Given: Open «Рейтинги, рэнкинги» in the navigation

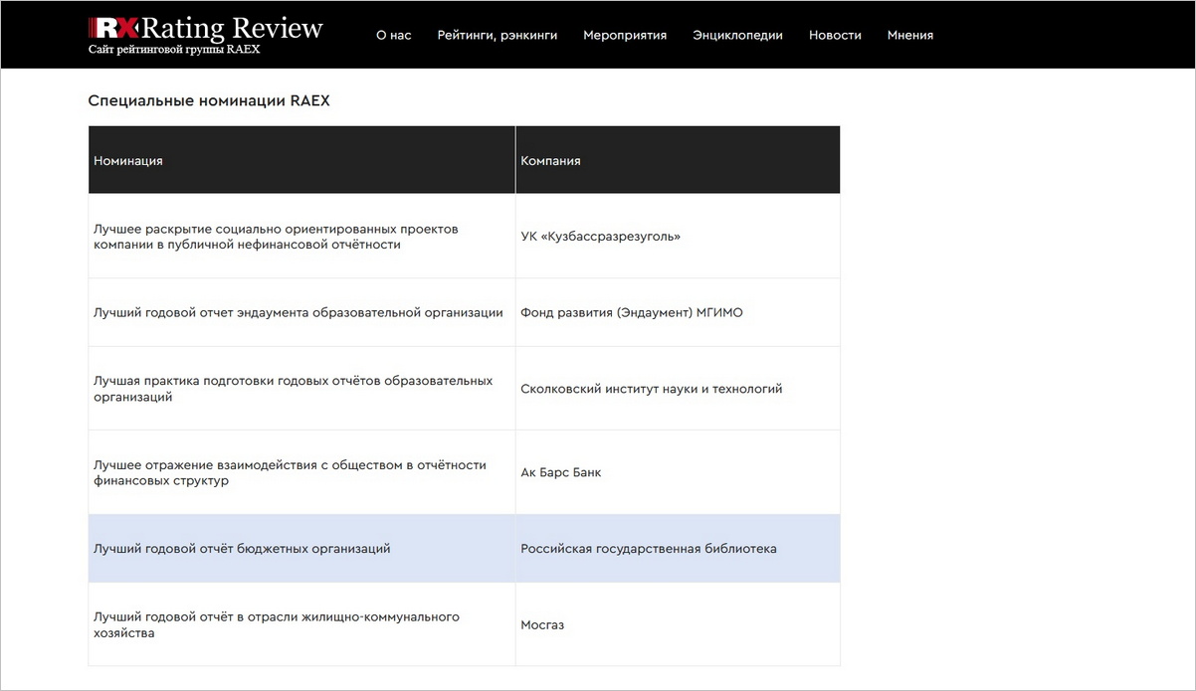Looking at the screenshot, I should [497, 35].
